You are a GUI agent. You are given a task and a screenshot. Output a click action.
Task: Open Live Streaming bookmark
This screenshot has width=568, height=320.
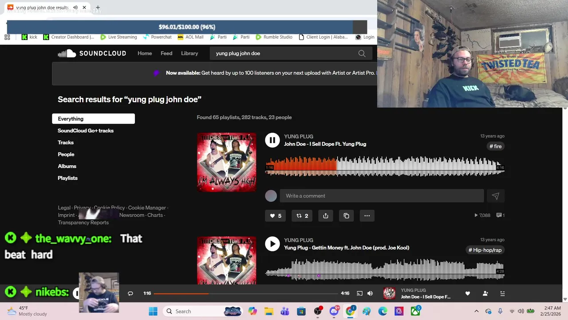[118, 37]
